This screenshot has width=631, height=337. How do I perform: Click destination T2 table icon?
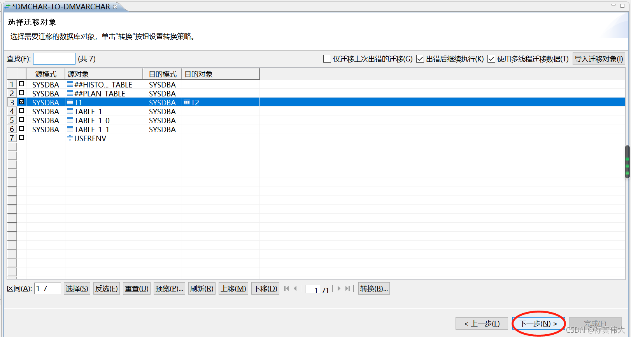(187, 103)
